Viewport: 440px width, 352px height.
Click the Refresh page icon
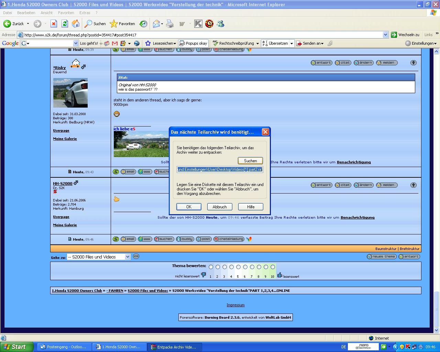65,24
